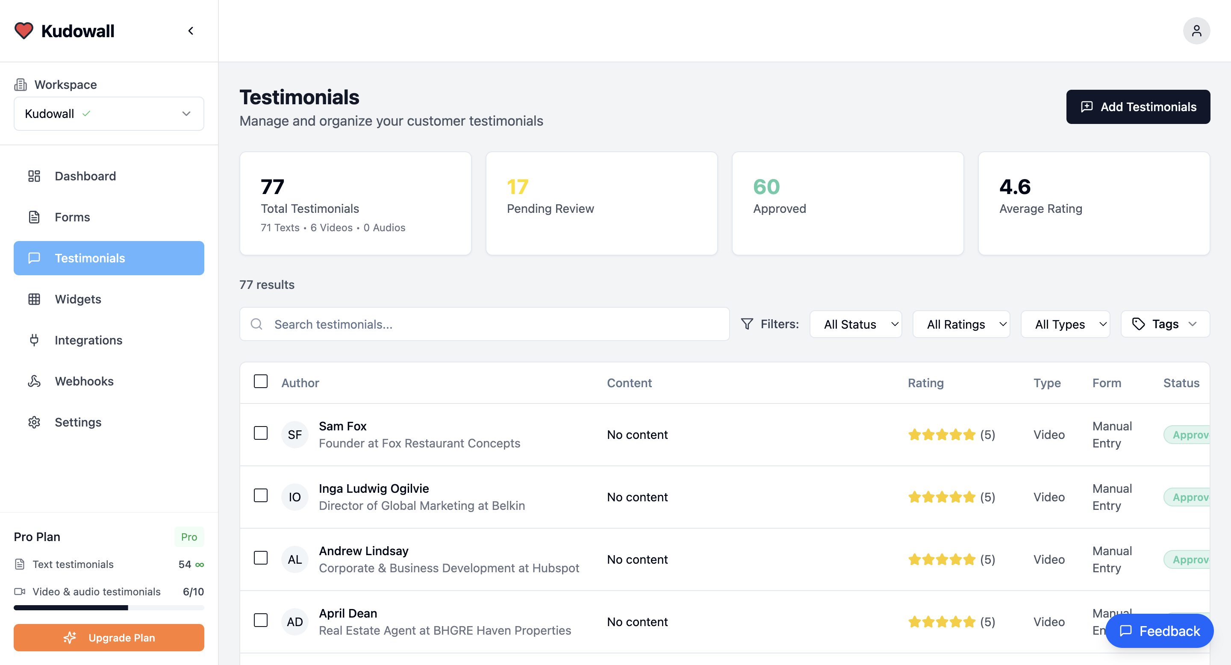Go to Dashboard in the sidebar

[x=109, y=176]
